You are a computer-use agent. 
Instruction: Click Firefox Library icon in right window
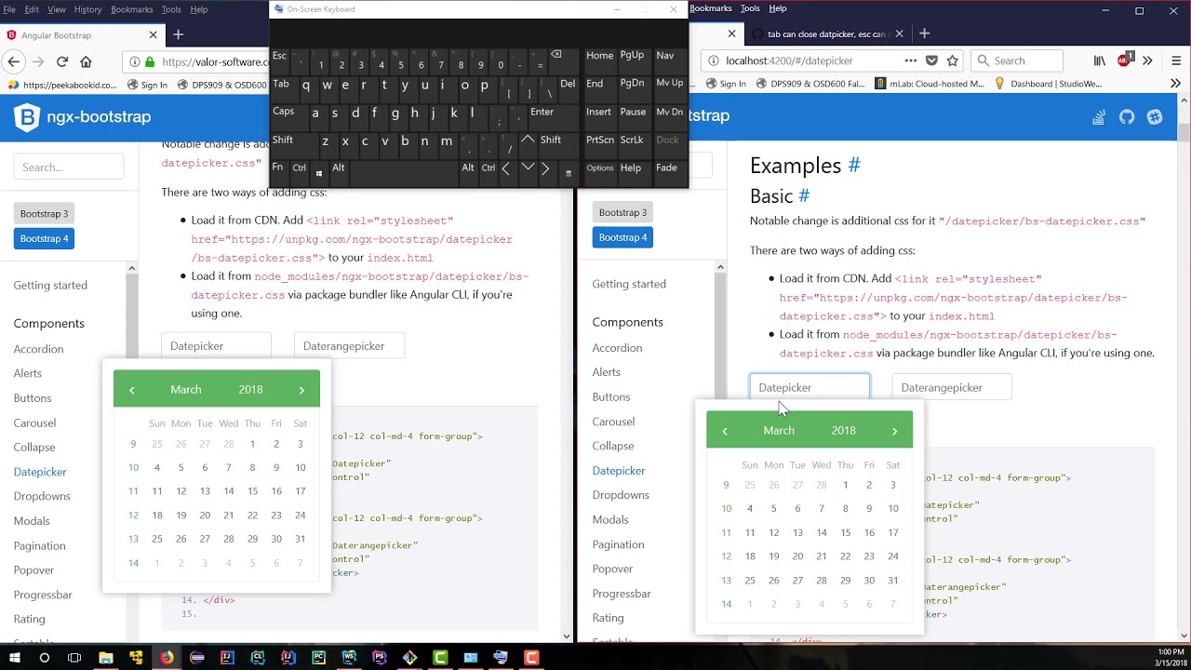[x=1100, y=60]
